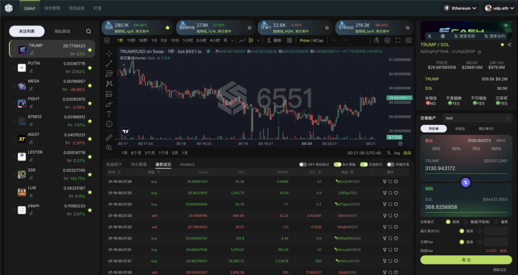
Task: Open the 时间 column filter
Action: pyautogui.click(x=119, y=172)
